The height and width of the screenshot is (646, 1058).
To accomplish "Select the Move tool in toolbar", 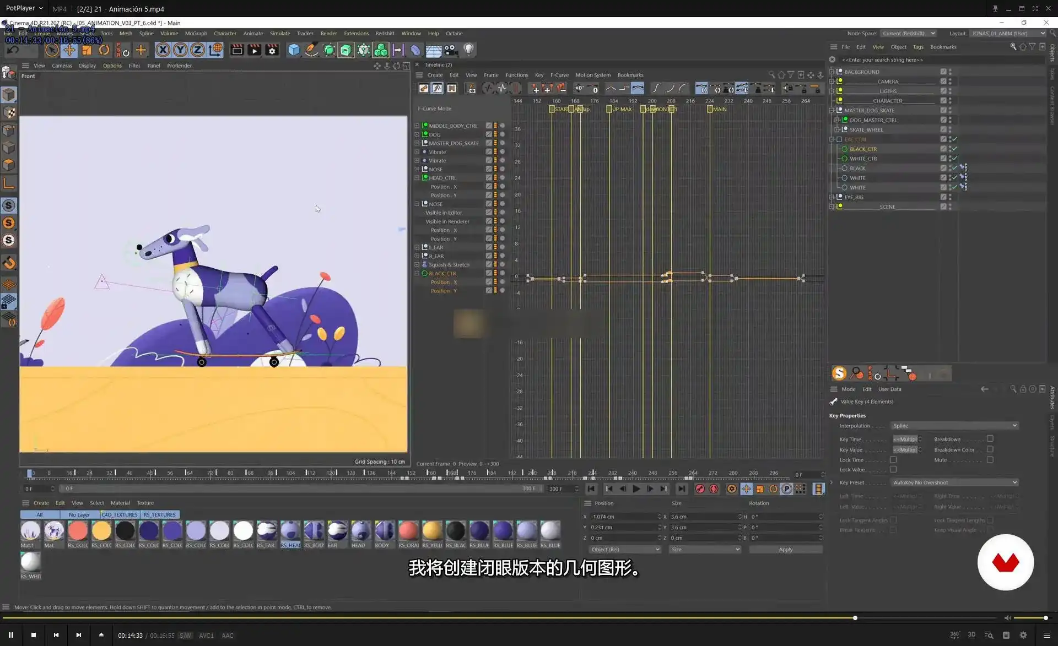I will pos(69,50).
